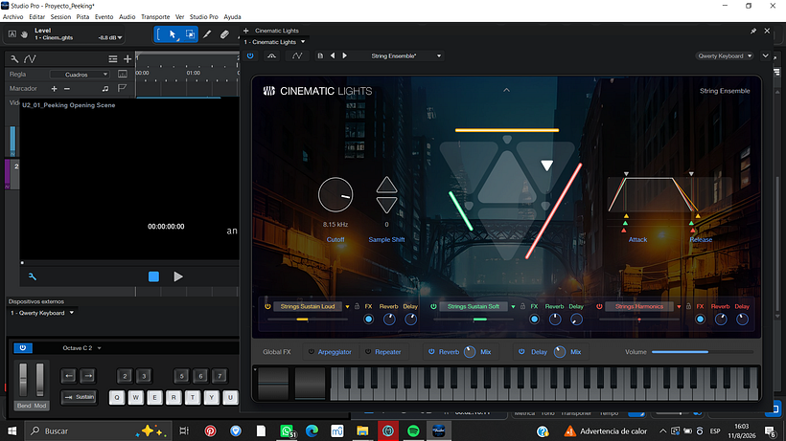Viewport: 786px width, 441px height.
Task: Toggle power for Strings Sustain Soft layer
Action: (x=433, y=306)
